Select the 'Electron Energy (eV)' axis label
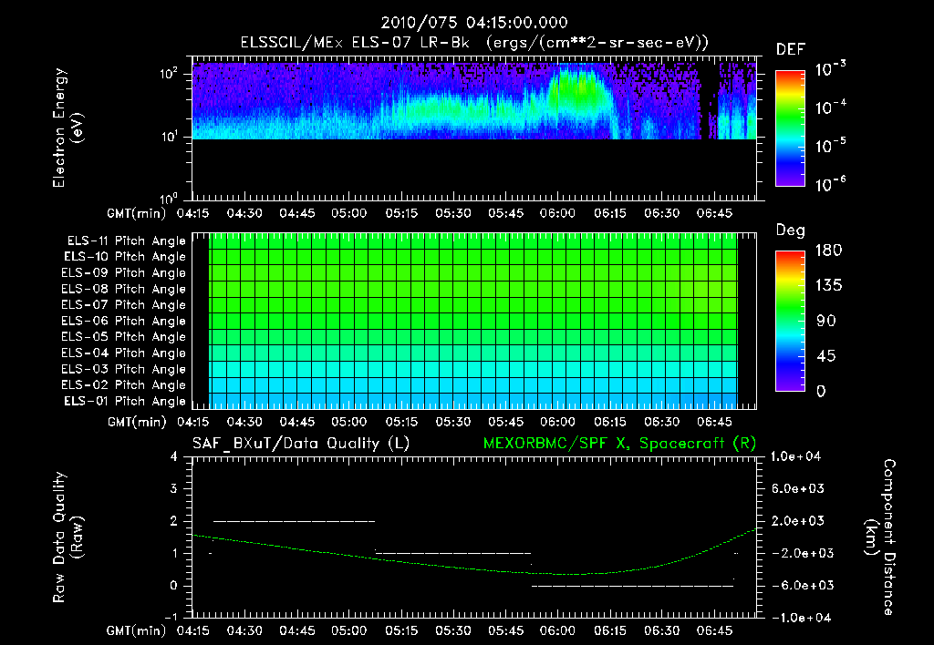This screenshot has height=645, width=934. [x=67, y=128]
